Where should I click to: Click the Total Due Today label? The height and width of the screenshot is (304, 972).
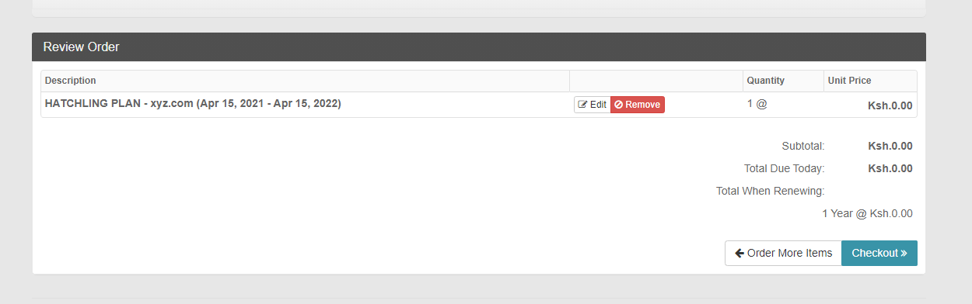point(785,168)
